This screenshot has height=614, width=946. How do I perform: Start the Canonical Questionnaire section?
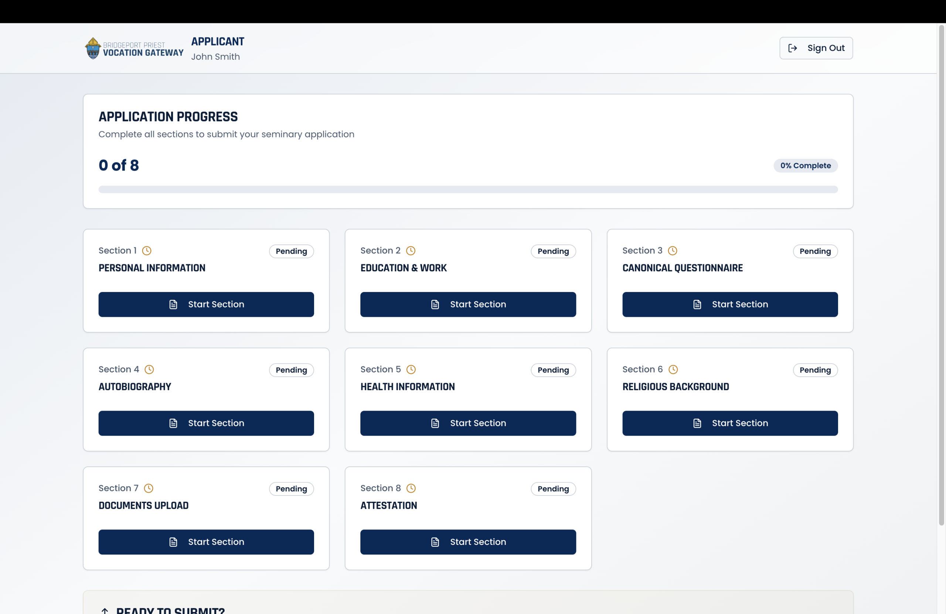pyautogui.click(x=730, y=305)
